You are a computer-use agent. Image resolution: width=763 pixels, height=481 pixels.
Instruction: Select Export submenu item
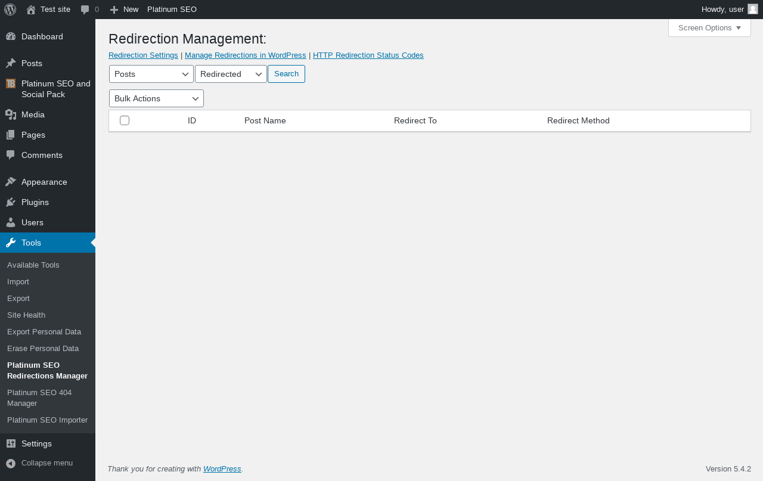(x=18, y=298)
